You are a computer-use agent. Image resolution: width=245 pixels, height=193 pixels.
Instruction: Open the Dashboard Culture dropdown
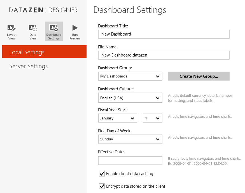pos(130,98)
